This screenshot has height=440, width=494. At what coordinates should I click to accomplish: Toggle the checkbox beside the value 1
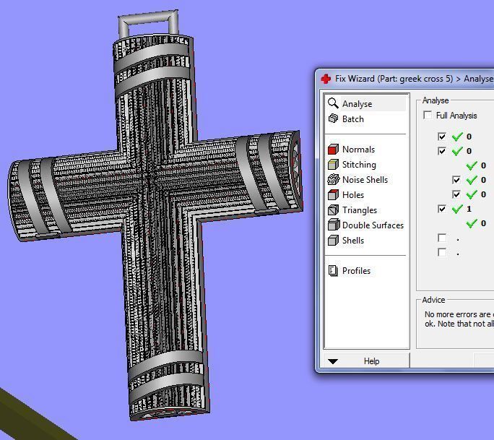click(x=442, y=209)
